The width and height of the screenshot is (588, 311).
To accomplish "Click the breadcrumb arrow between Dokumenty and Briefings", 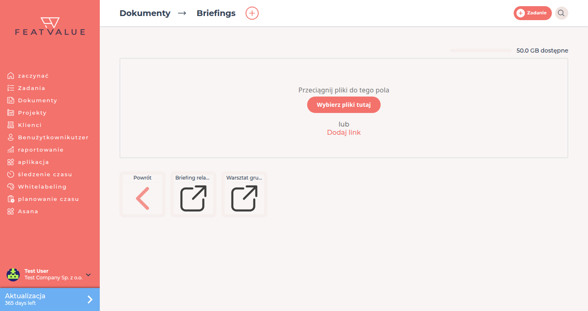I will click(x=182, y=13).
